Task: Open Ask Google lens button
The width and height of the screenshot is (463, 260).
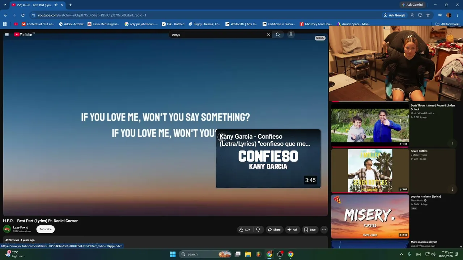Action: click(395, 15)
